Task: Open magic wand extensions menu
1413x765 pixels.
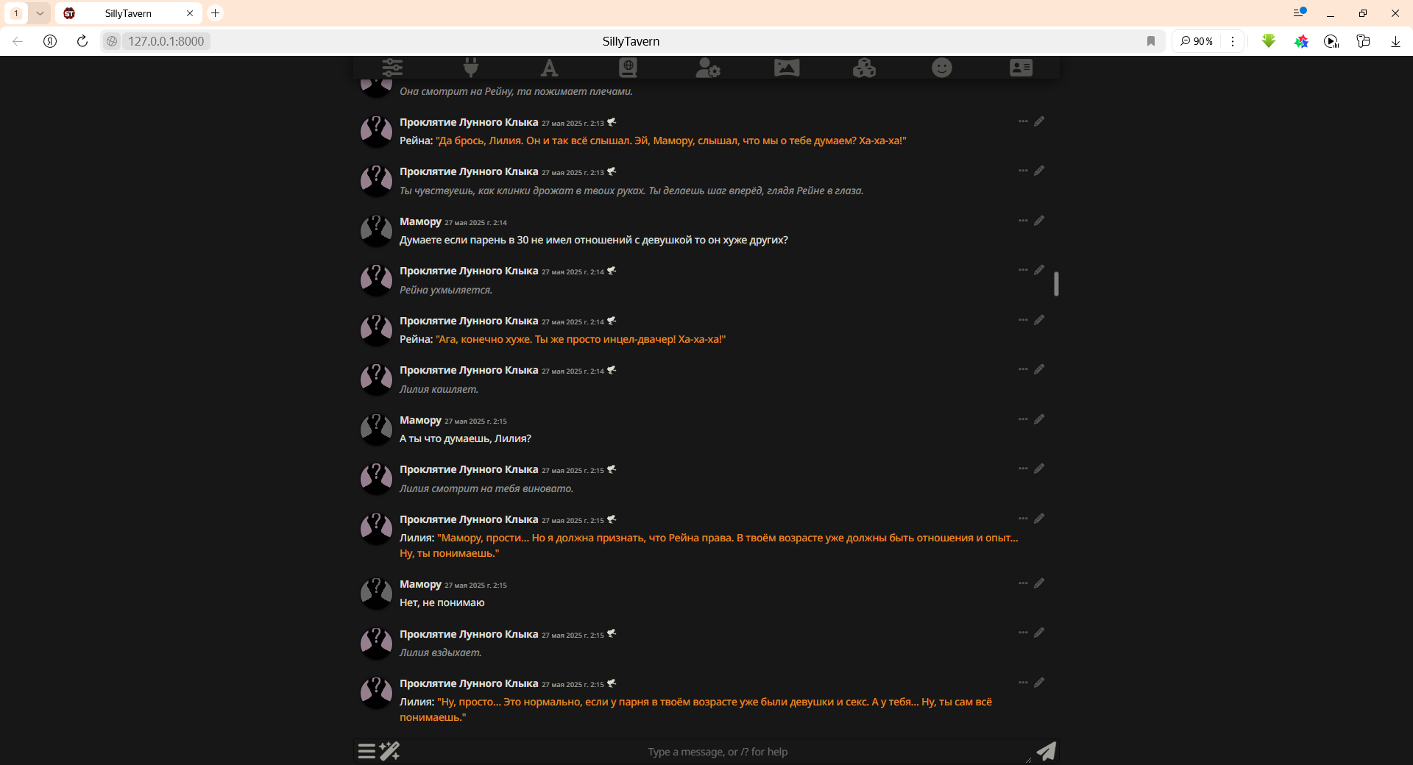Action: coord(389,751)
